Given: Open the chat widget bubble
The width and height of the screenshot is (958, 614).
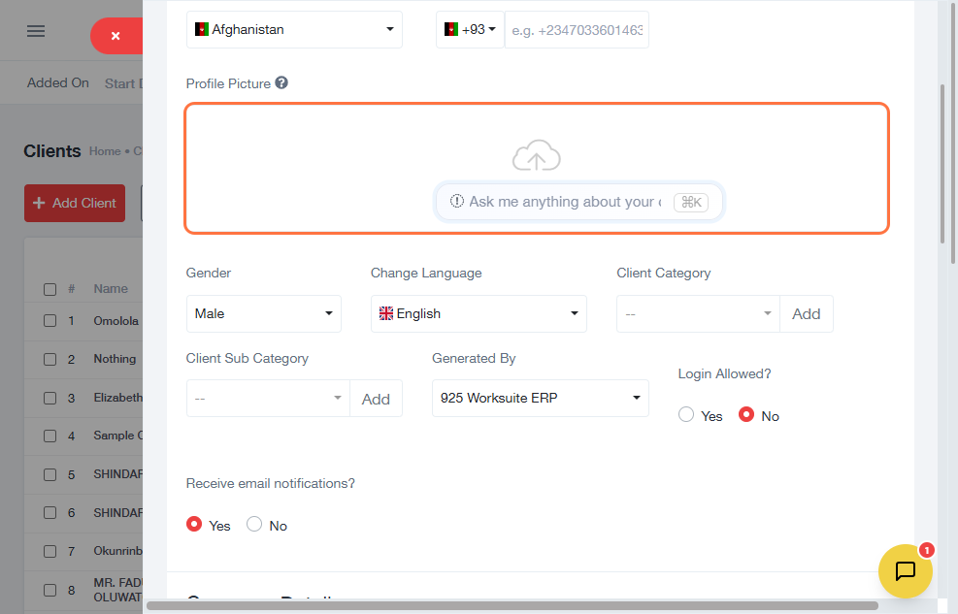Looking at the screenshot, I should (905, 570).
